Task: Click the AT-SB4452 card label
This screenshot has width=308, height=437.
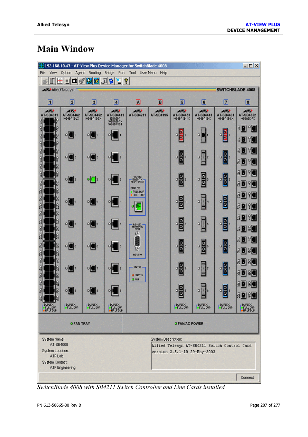Action: pyautogui.click(x=93, y=115)
